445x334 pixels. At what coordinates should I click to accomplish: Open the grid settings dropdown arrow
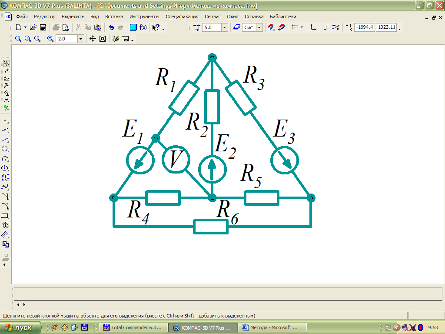pos(302,27)
